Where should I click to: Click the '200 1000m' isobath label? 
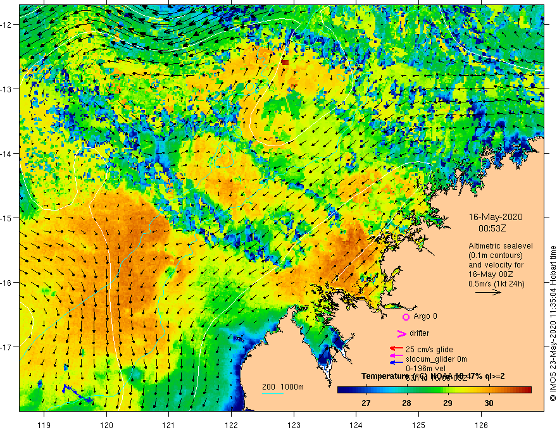click(x=283, y=387)
